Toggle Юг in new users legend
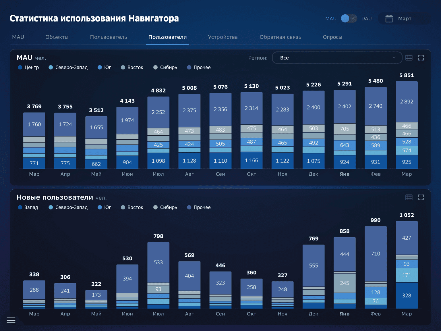441x331 pixels. click(104, 207)
